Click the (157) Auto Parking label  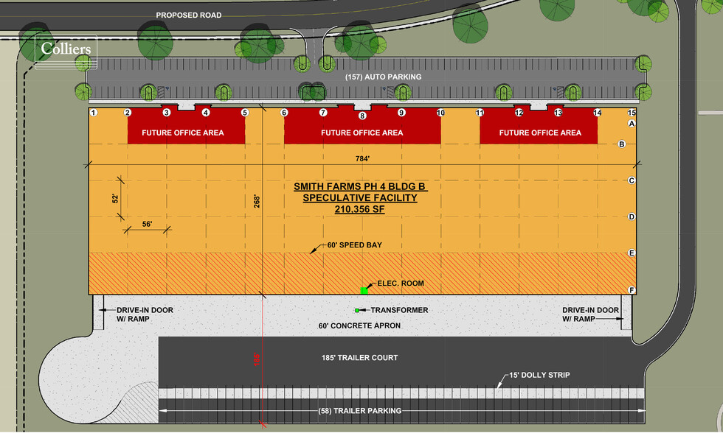(383, 77)
